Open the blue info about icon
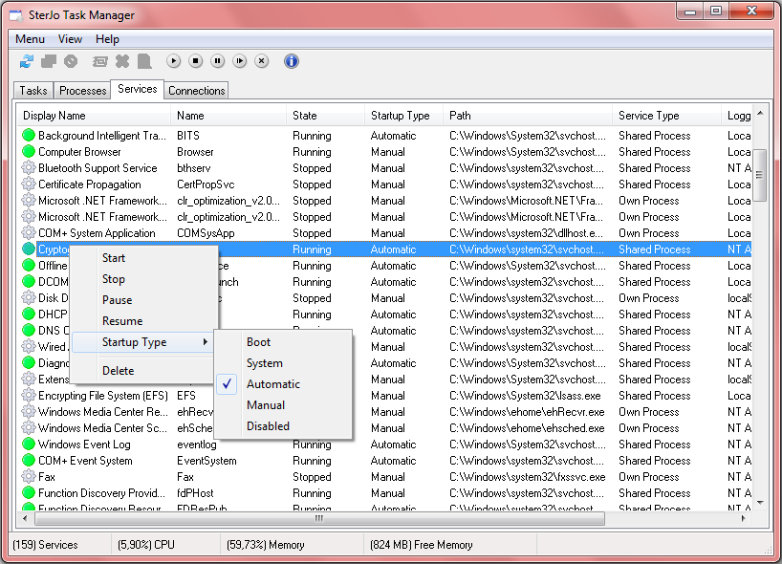782x564 pixels. pos(292,61)
